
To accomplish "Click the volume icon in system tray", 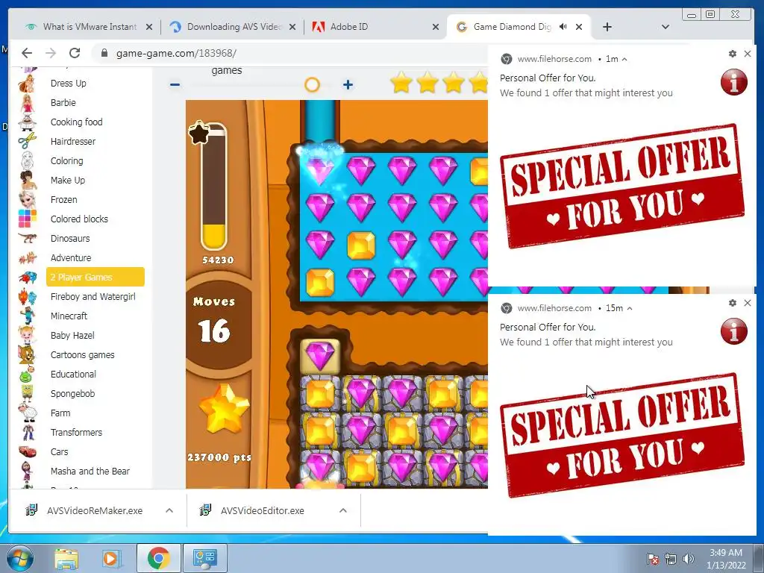I will click(x=688, y=559).
